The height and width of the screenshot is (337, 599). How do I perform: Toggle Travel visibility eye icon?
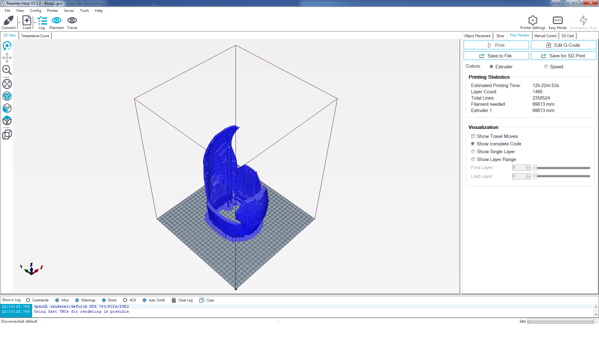tap(72, 21)
